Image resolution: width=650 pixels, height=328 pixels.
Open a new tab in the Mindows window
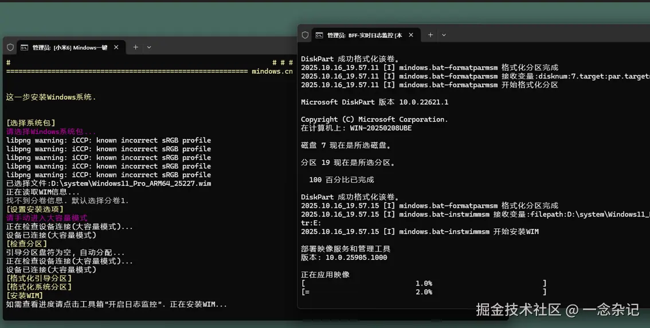pyautogui.click(x=135, y=47)
